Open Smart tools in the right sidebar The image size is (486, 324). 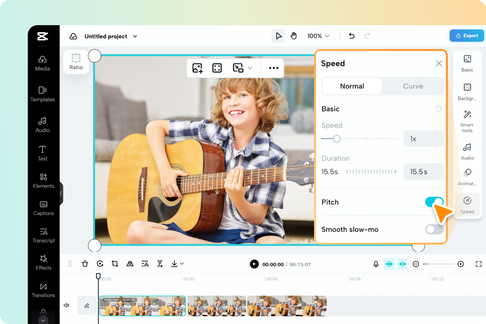(467, 120)
